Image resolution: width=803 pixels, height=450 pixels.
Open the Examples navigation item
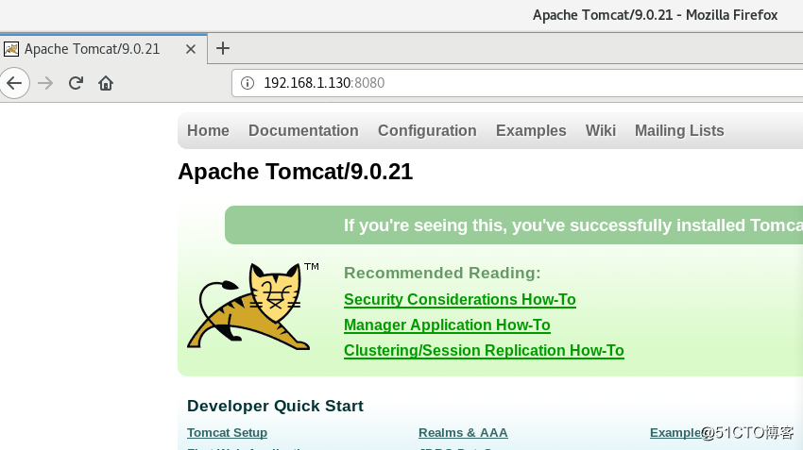click(x=531, y=131)
